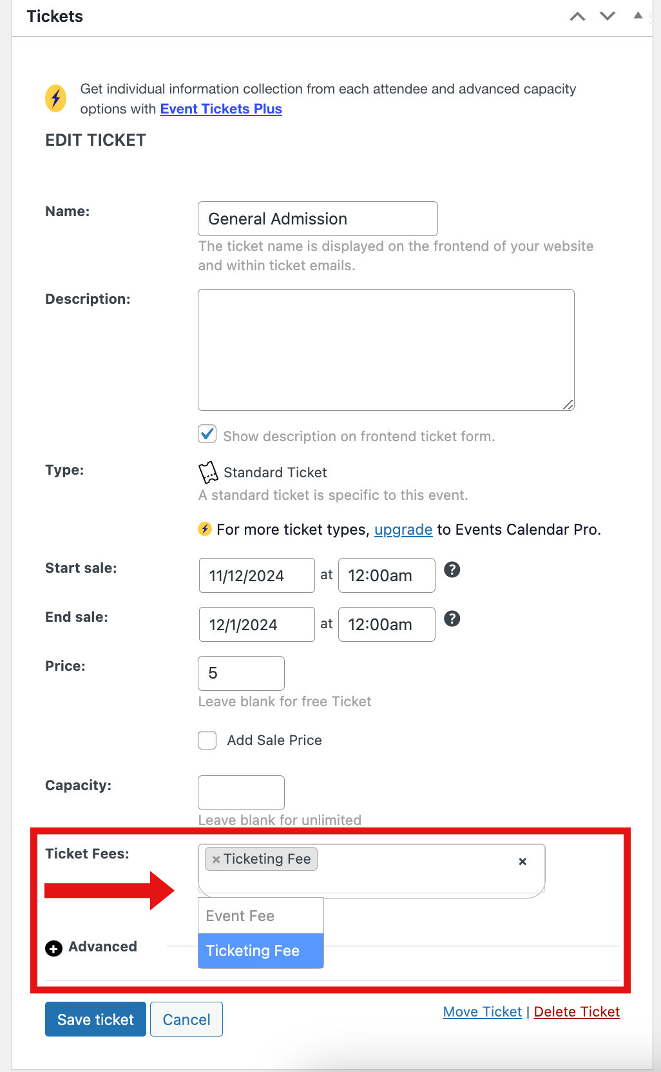Move Tickets panel down arrow
Screen dimensions: 661x1072
click(x=608, y=16)
